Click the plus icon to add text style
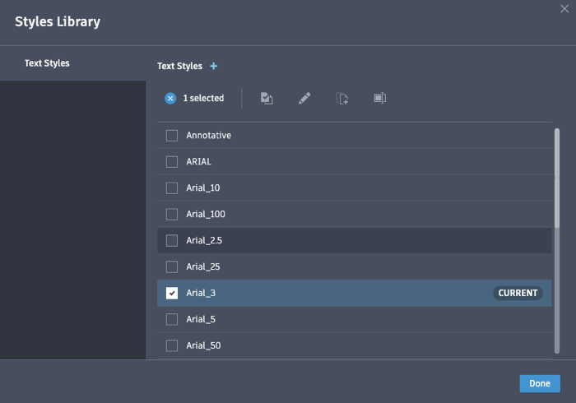Viewport: 576px width, 403px height. click(x=214, y=66)
